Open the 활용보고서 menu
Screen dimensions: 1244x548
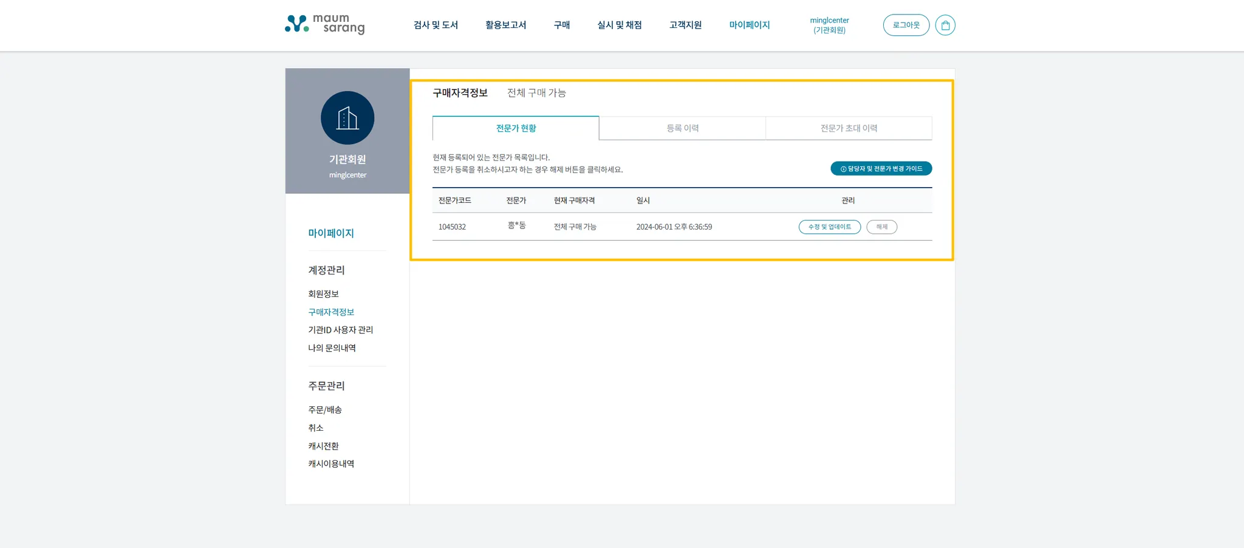[505, 25]
